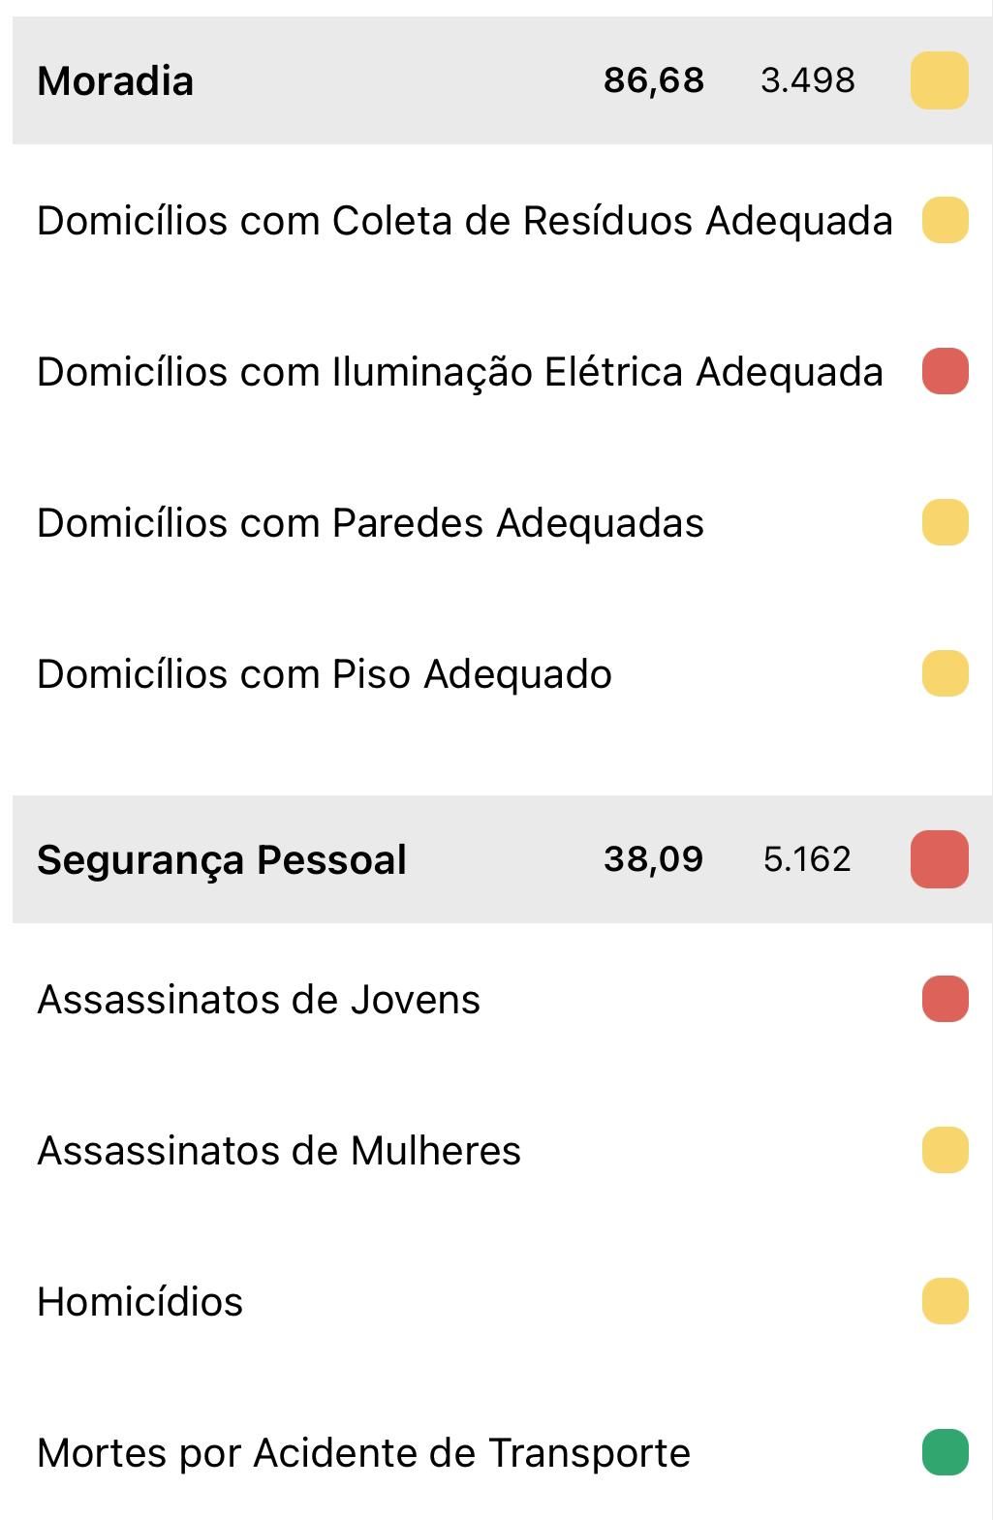
Task: Collapse the Segurança Pessoal section header
Action: (222, 859)
